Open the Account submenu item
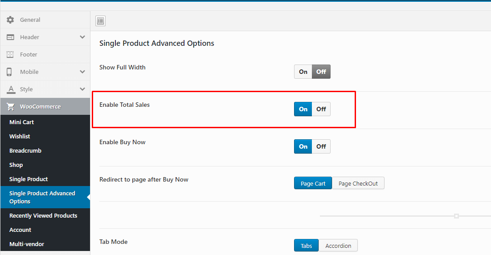Screen dimensions: 491x255 pos(45,230)
